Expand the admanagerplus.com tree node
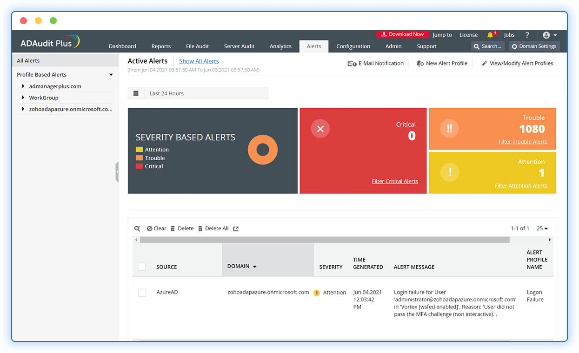Viewport: 579px width, 353px height. tap(23, 86)
